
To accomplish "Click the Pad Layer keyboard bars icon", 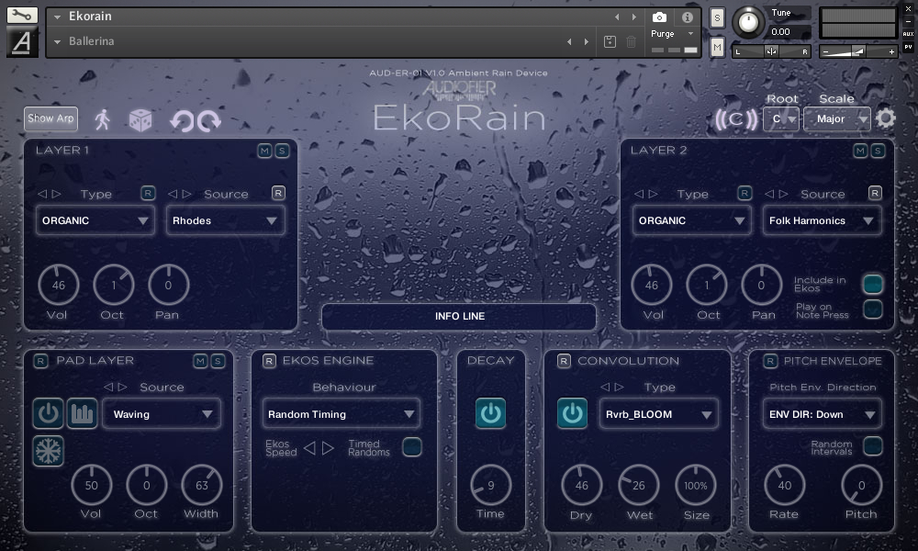I will click(82, 413).
